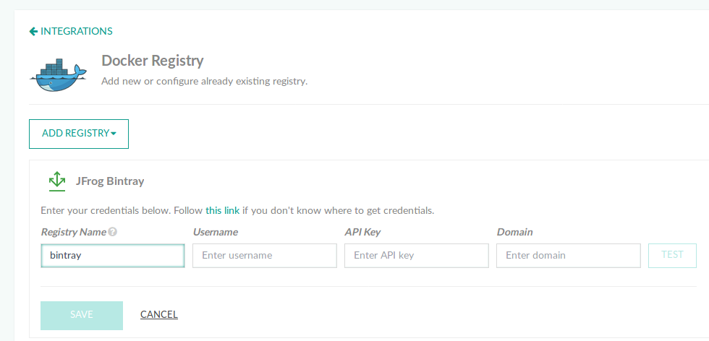The height and width of the screenshot is (341, 709).
Task: Click the Docker Registry heading
Action: (153, 61)
